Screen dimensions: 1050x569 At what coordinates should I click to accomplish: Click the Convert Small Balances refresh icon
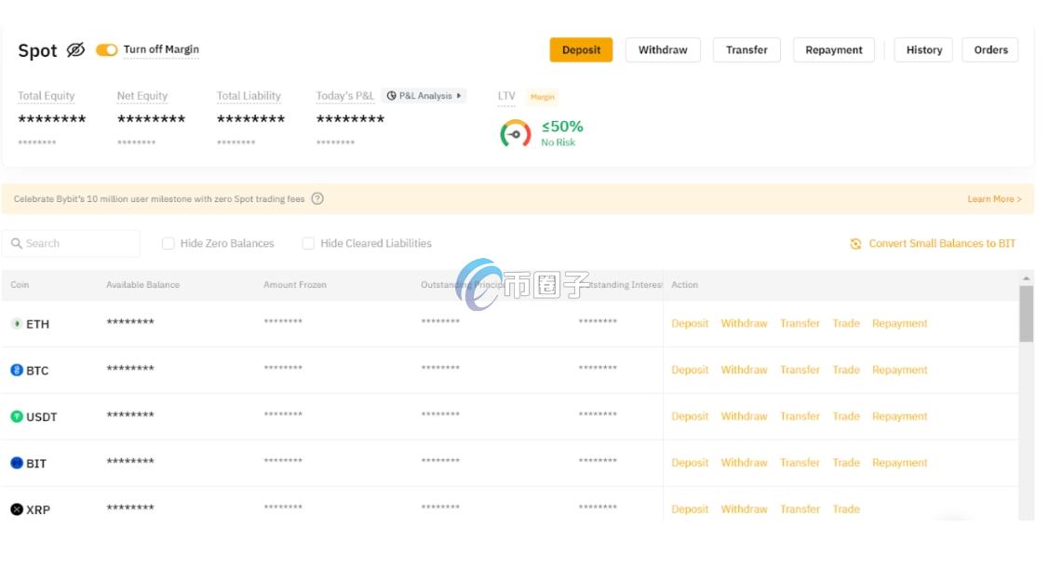tap(855, 244)
